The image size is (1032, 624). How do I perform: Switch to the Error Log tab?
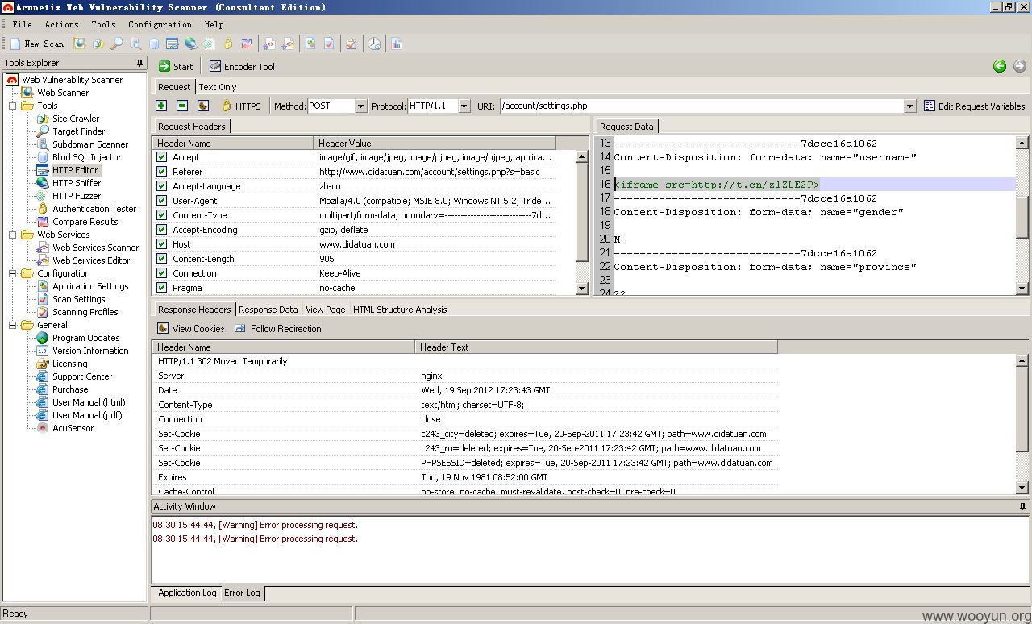click(242, 593)
